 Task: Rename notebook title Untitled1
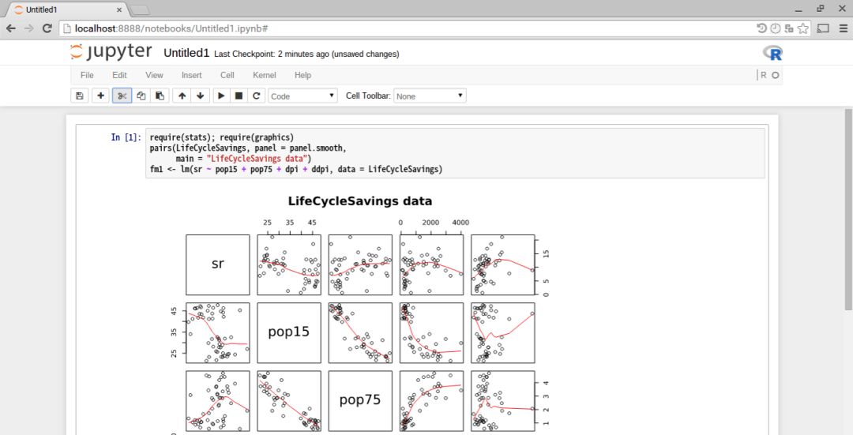(186, 53)
